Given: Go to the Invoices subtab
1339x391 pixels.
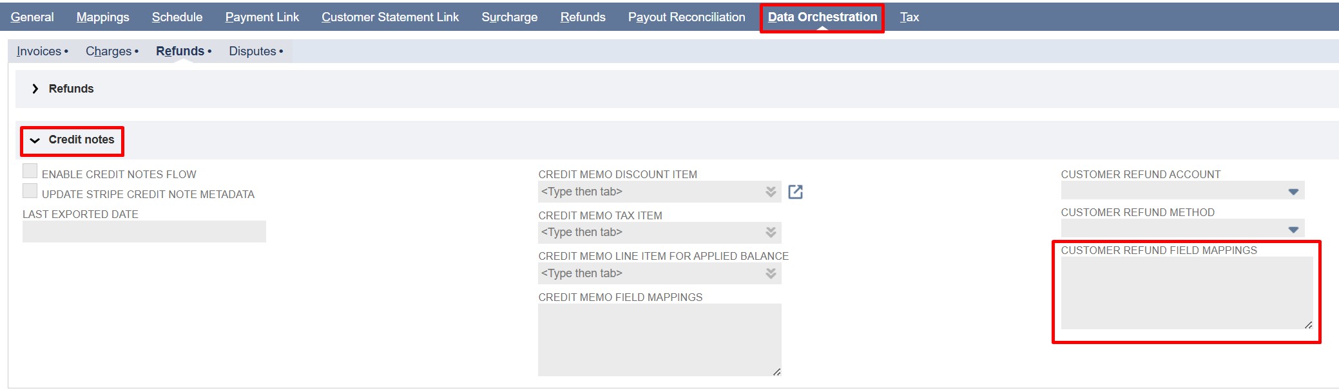Looking at the screenshot, I should coord(39,51).
